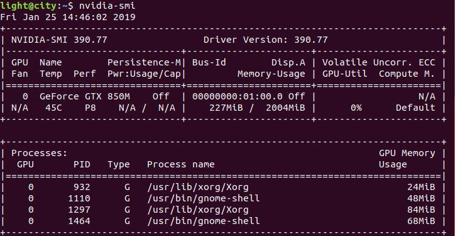Click PID 932 in process list

point(82,187)
